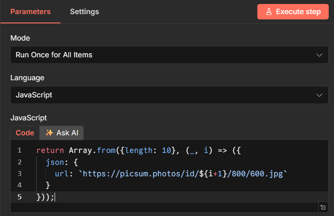The image size is (334, 216).
Task: Click line number 2 in the gutter
Action: (x=19, y=162)
